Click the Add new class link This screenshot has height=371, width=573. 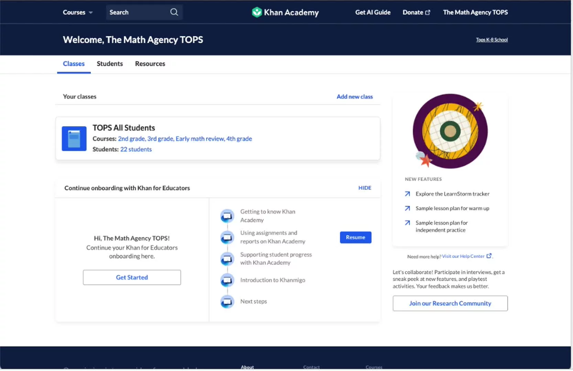[355, 97]
